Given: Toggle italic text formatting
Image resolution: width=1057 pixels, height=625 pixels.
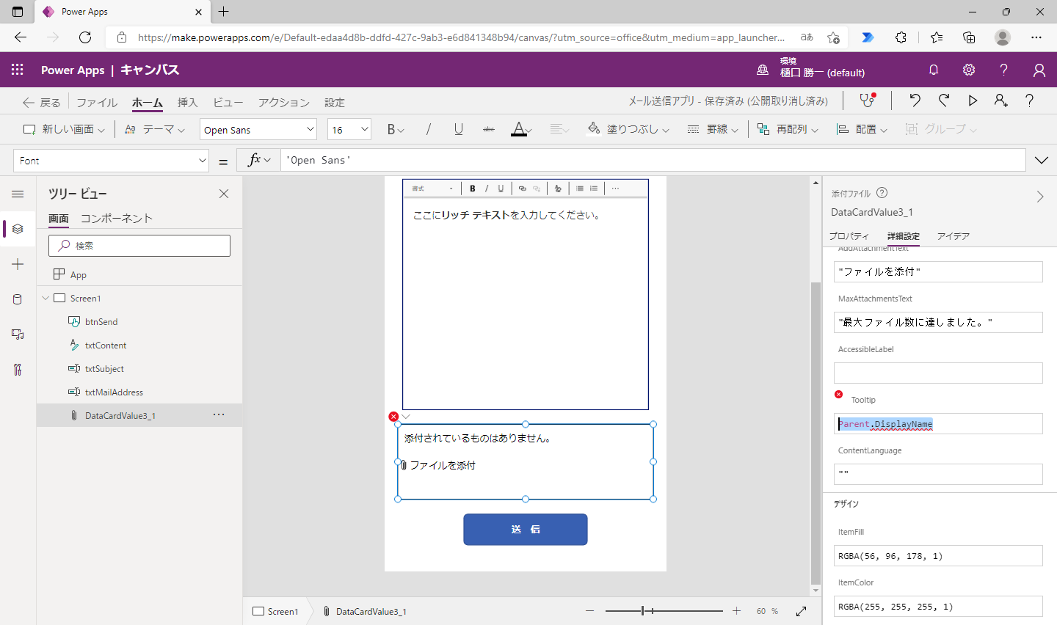Looking at the screenshot, I should 429,129.
